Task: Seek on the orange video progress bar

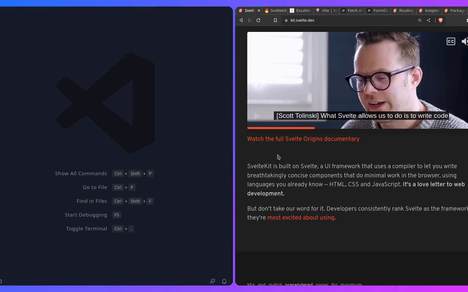Action: coord(357,128)
